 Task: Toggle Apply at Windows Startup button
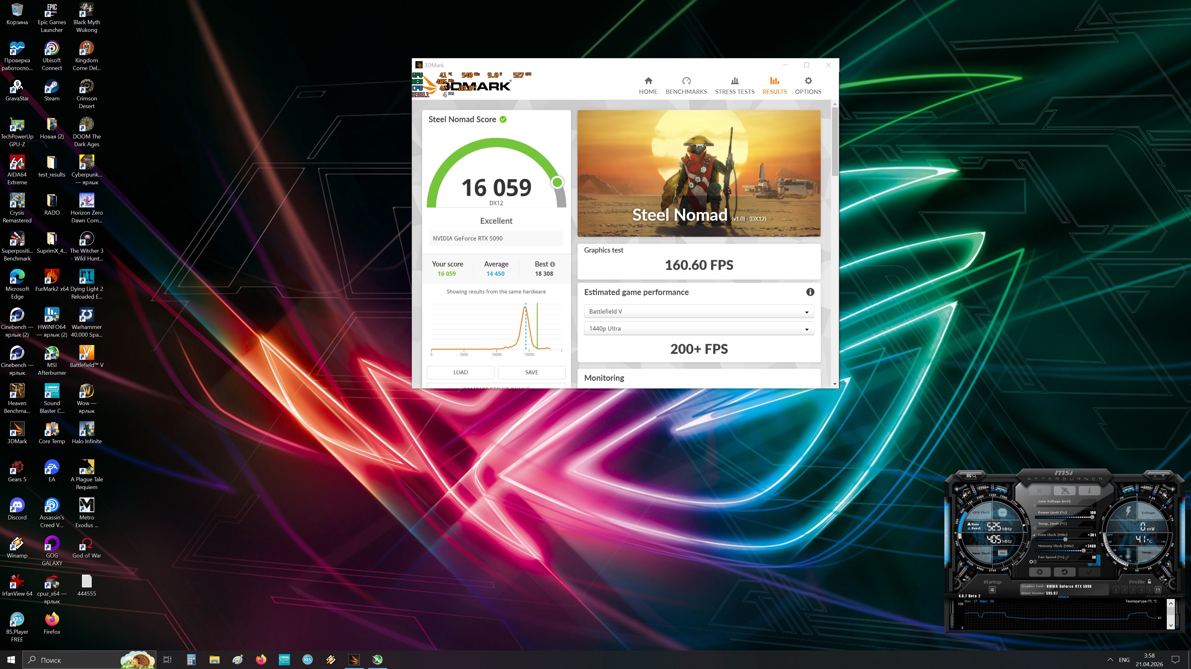[992, 590]
